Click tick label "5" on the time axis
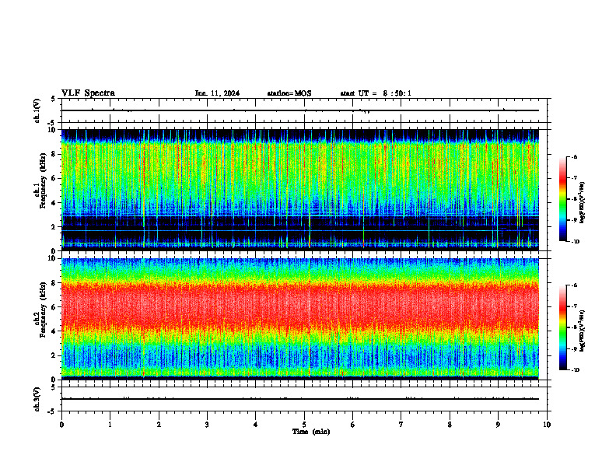Screen dimensions: 616x476 pyautogui.click(x=304, y=425)
